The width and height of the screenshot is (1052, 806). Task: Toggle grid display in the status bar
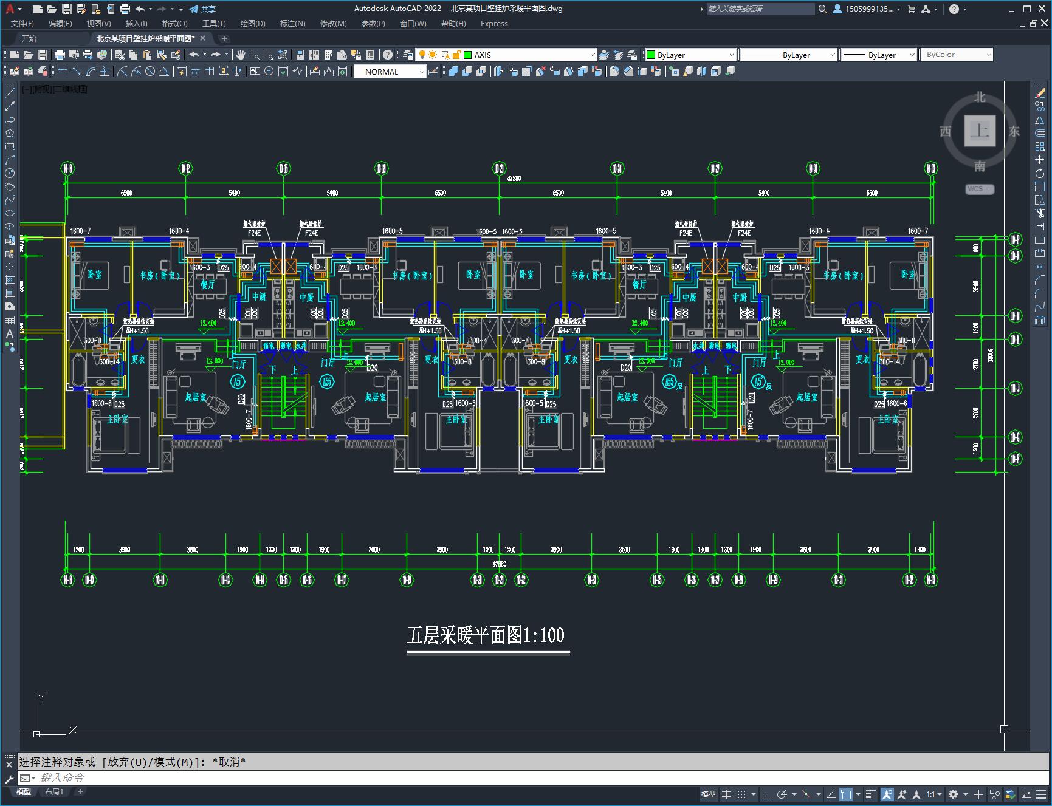[726, 794]
